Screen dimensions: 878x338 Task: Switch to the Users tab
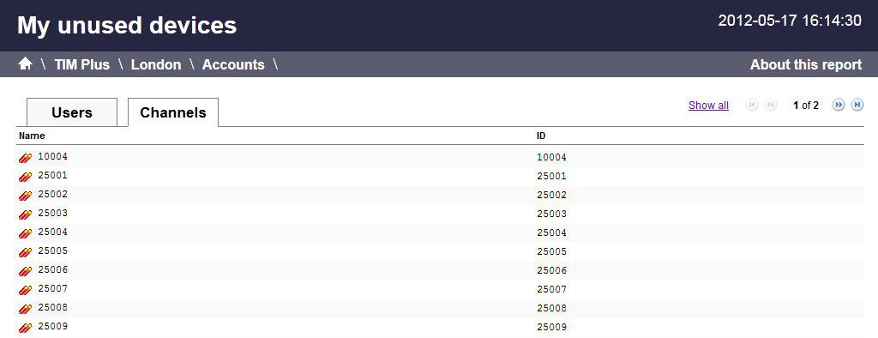coord(72,112)
